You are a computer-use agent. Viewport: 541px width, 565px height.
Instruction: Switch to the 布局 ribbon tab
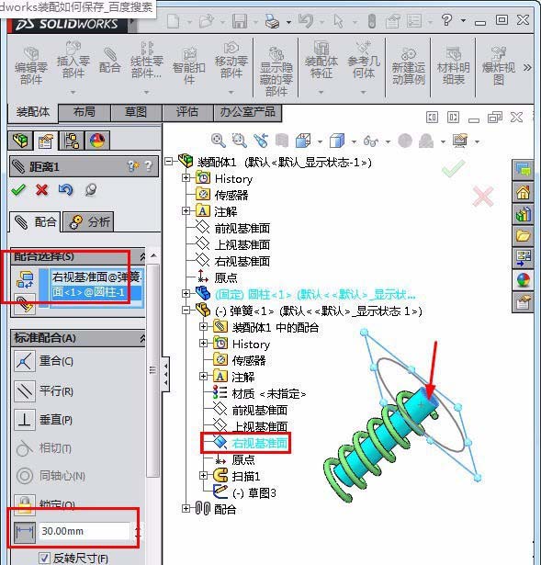[85, 112]
